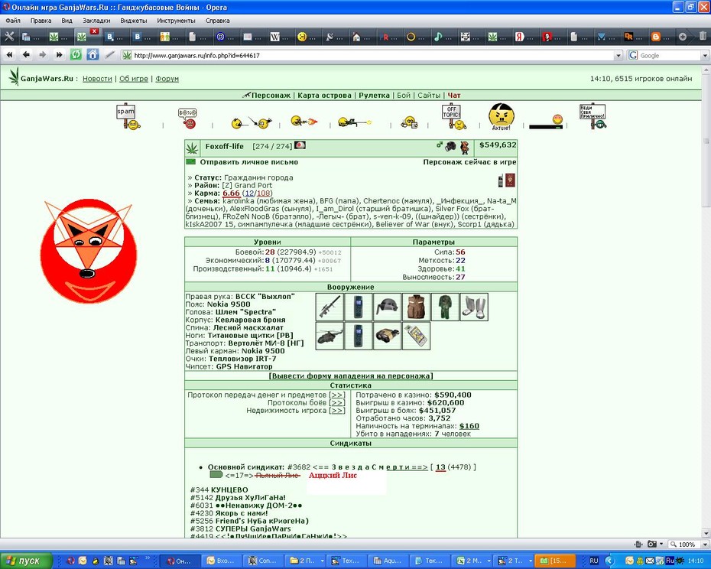Click the fast forward navigation button
This screenshot has width=711, height=569.
tap(59, 55)
